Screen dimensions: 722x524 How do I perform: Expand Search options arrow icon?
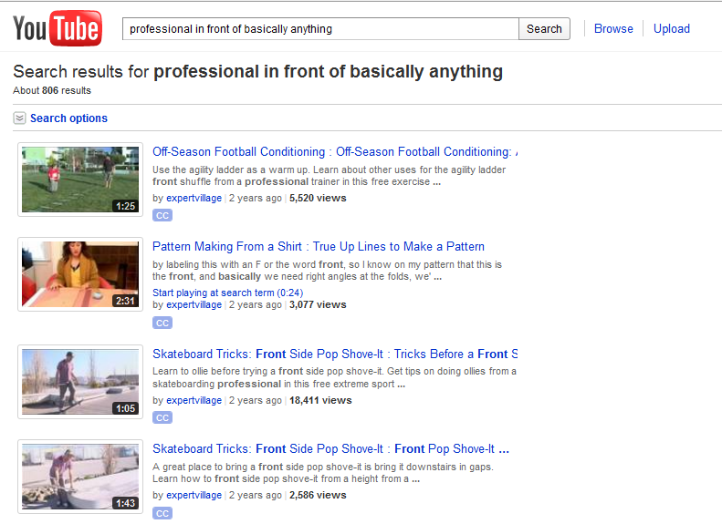pos(19,118)
